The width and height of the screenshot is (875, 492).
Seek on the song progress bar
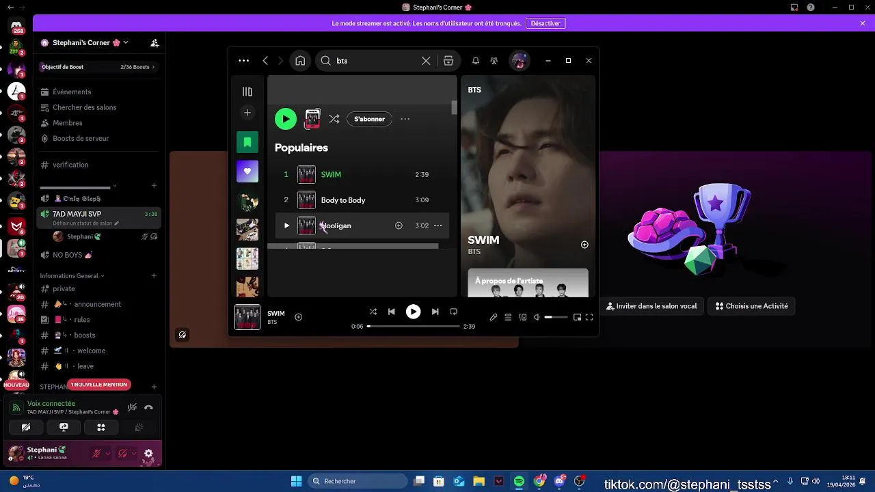tap(414, 327)
